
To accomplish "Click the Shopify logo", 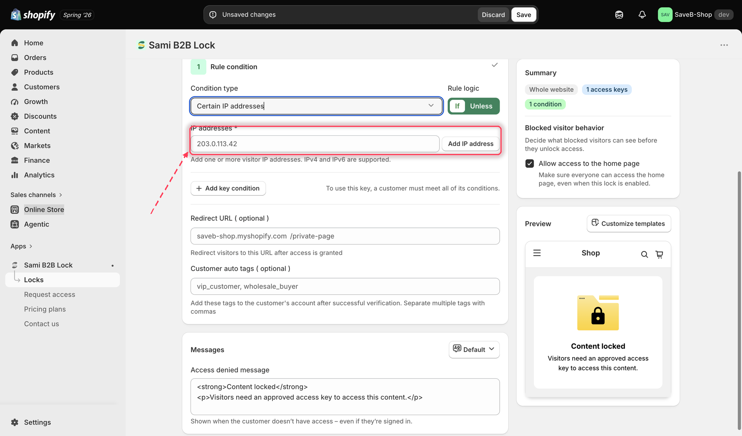I will 33,15.
